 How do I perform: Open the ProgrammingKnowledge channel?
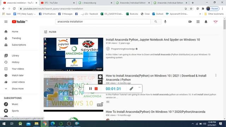(123, 49)
